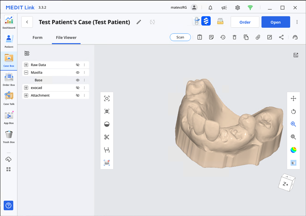Toggle visibility of Raw Data group
The width and height of the screenshot is (306, 216).
[78, 65]
